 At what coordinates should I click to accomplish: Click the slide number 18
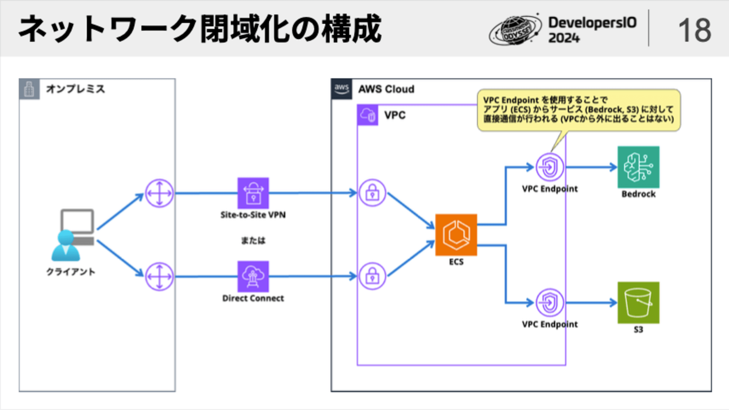(x=694, y=30)
